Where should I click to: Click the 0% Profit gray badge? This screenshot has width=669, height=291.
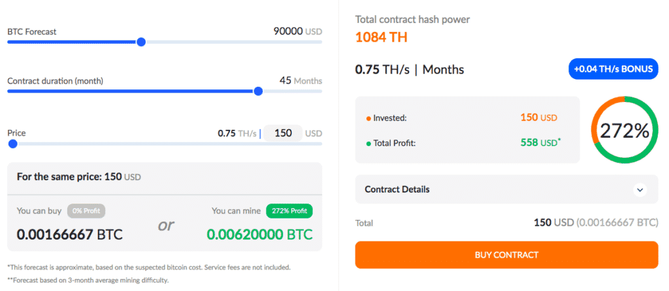[x=86, y=211]
